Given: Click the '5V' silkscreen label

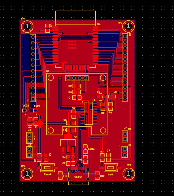Looking at the screenshot, I should 119,145.
